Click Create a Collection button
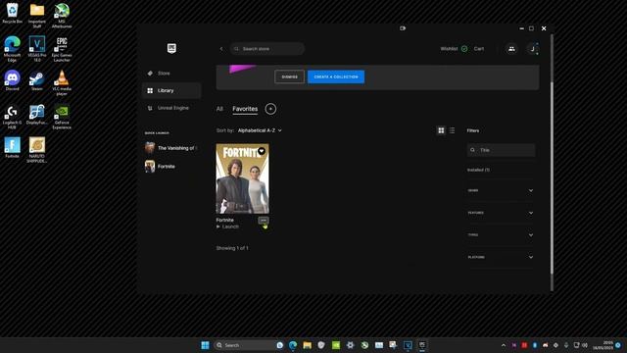 [336, 76]
